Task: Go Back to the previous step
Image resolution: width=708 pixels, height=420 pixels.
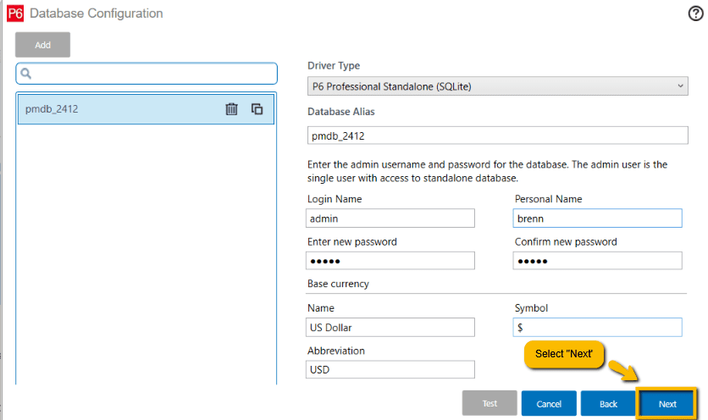Action: [608, 404]
